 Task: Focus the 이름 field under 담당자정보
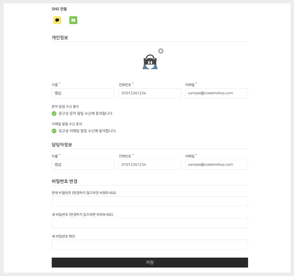pyautogui.click(x=83, y=164)
